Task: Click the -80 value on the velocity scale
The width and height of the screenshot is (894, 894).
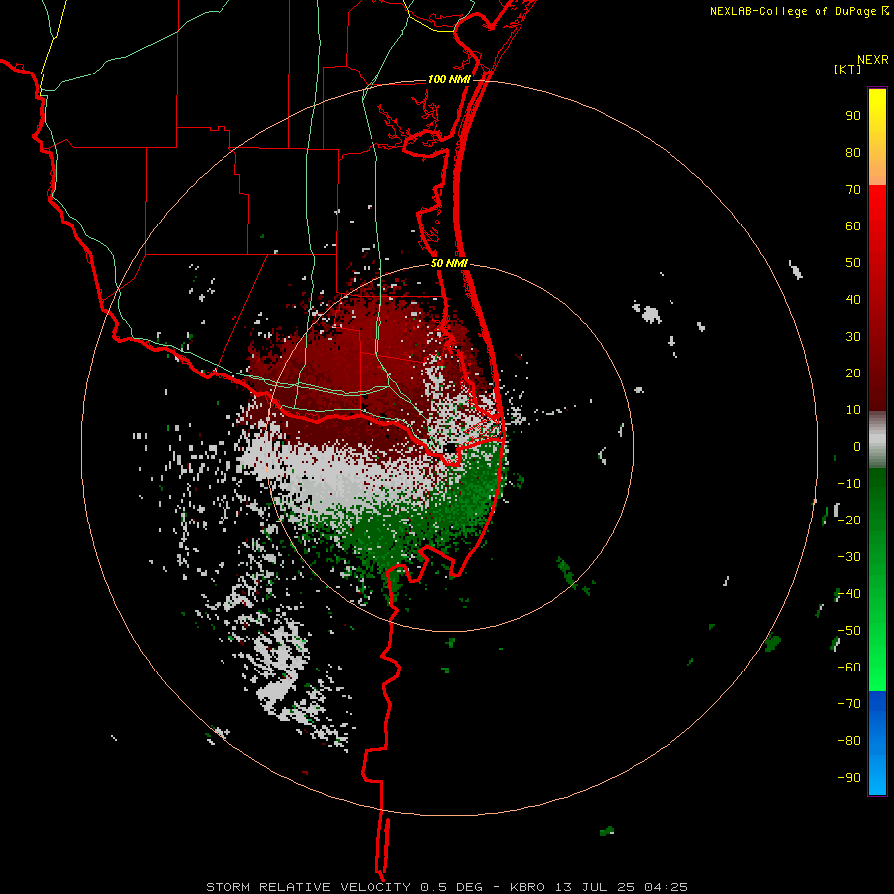Action: pos(849,741)
